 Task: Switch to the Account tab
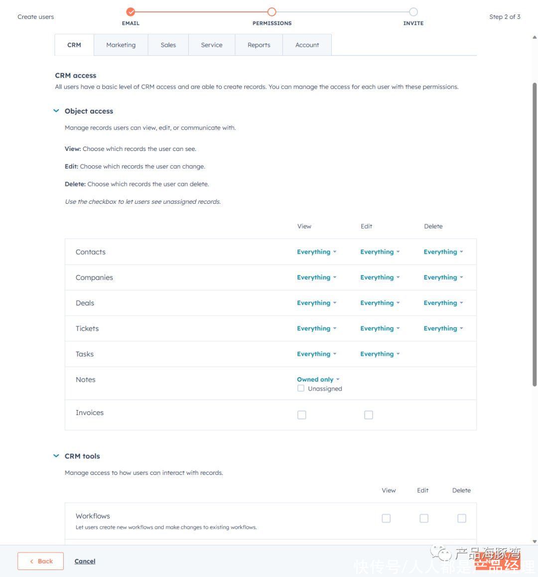307,45
